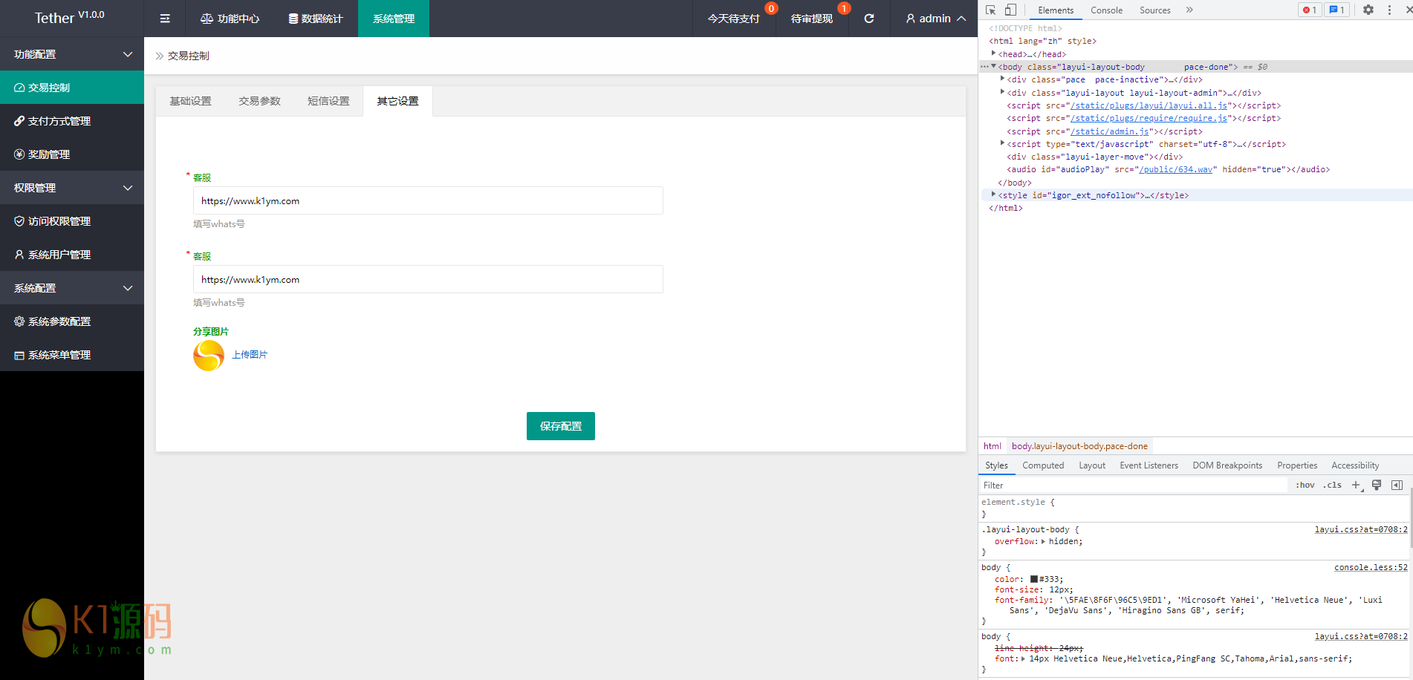The width and height of the screenshot is (1413, 680).
Task: Toggle the .cls element classes panel
Action: click(1333, 485)
